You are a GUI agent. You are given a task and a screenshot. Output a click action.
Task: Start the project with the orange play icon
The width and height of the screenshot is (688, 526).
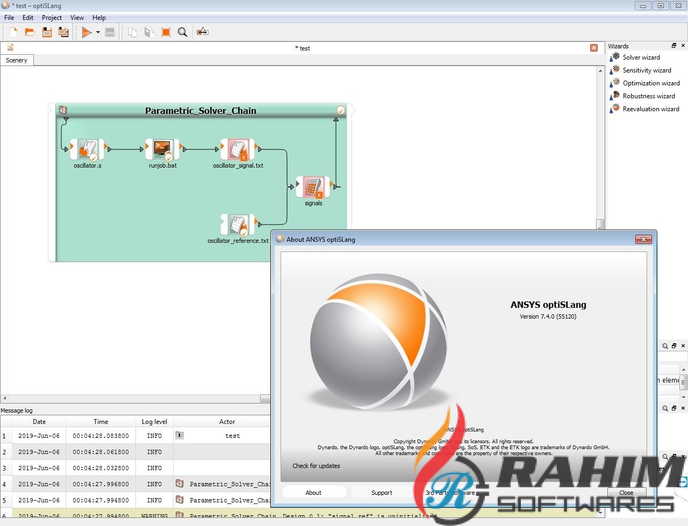(87, 32)
